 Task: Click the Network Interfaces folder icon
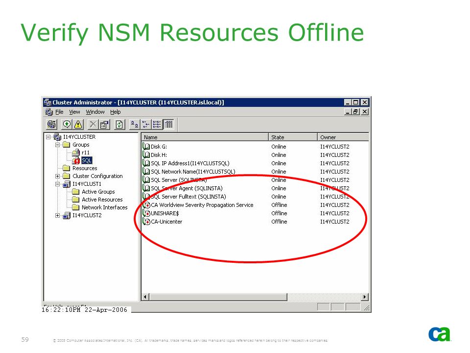point(76,207)
